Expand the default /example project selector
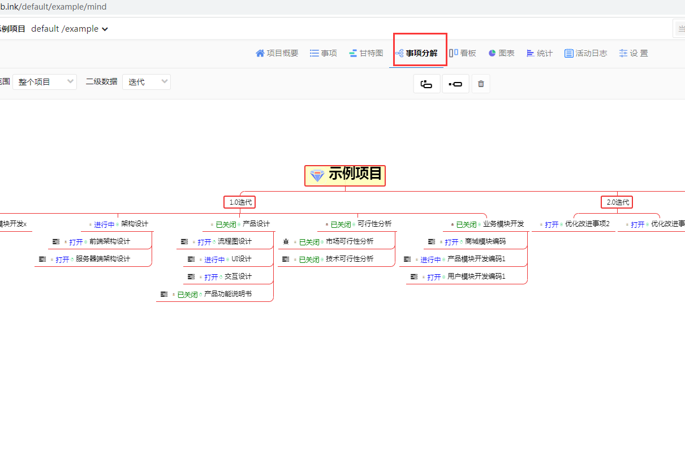Screen dimensions: 685x450 pos(69,28)
